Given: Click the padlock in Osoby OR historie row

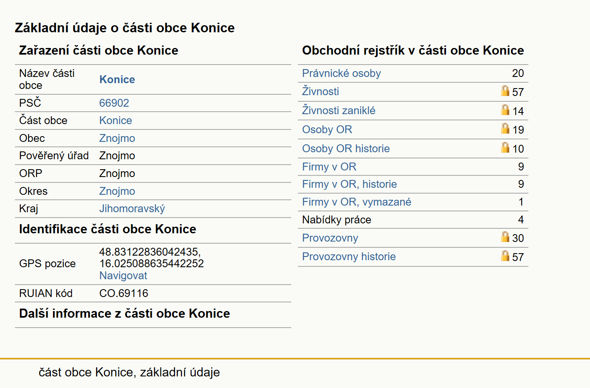Looking at the screenshot, I should (505, 147).
